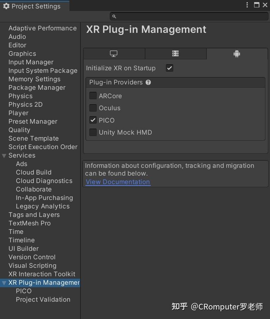Open the PICO settings sub-item
The height and width of the screenshot is (319, 270).
click(24, 291)
